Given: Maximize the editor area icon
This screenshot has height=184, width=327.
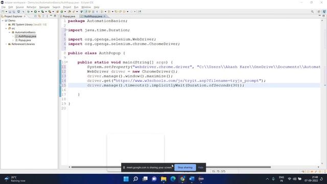Looking at the screenshot, I should click(323, 16).
